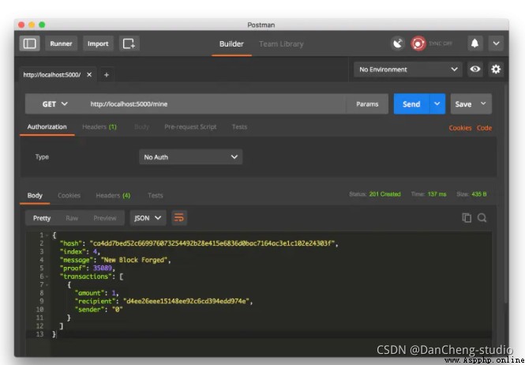
Task: Open the response Headers (4) tab
Action: pyautogui.click(x=113, y=195)
